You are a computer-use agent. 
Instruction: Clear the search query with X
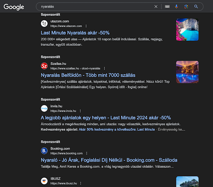pos(156,7)
